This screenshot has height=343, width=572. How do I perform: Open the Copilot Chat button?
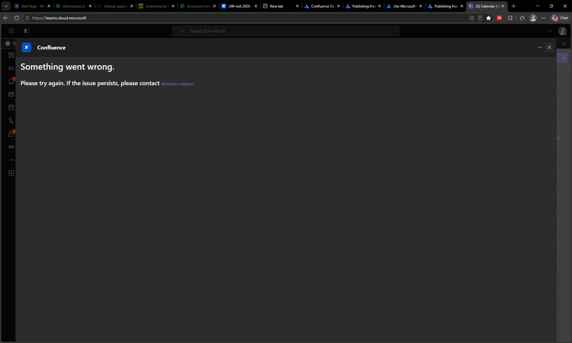[x=559, y=18]
